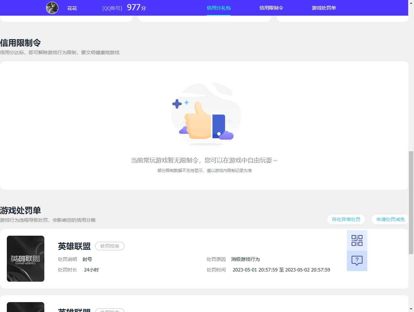414x312 pixels.
Task: Click the thumbs-up illustration
Action: point(206,115)
